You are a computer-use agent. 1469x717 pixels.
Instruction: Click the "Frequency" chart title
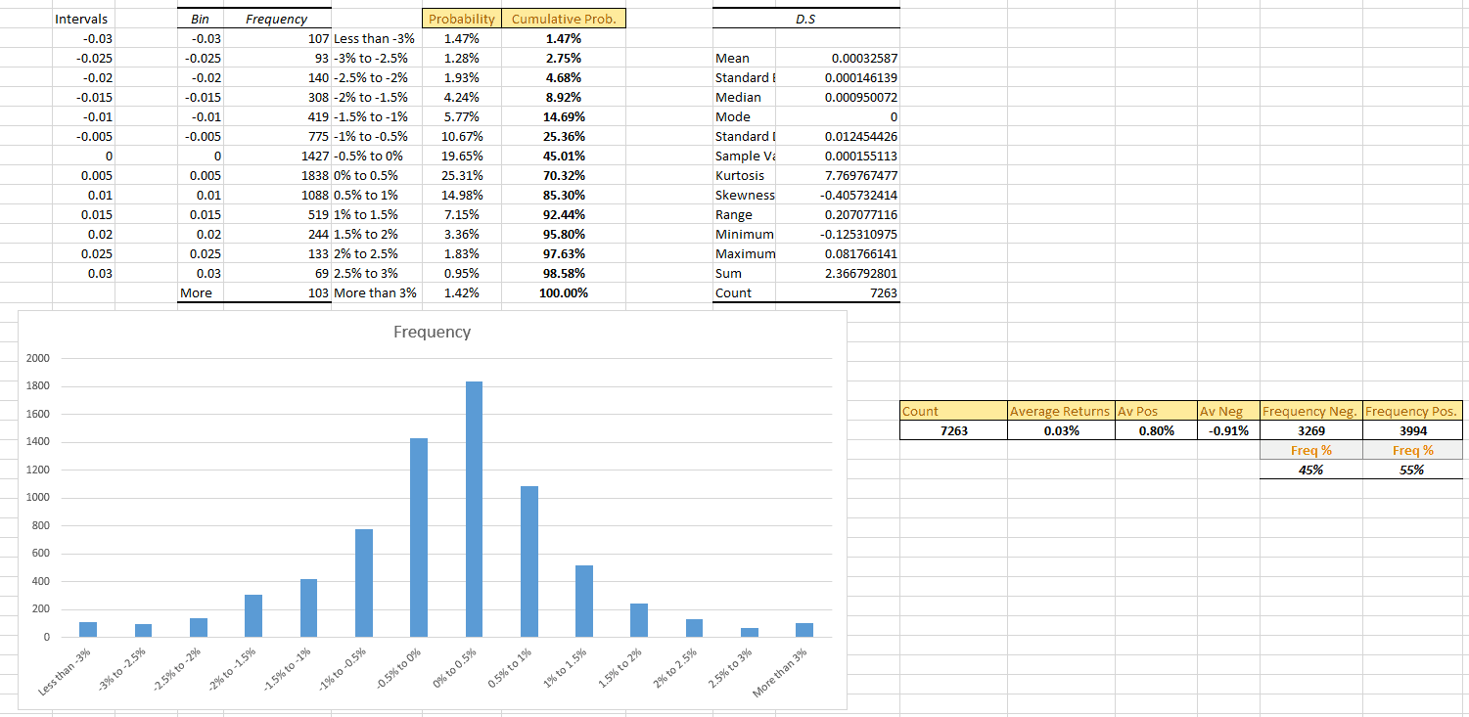click(432, 333)
